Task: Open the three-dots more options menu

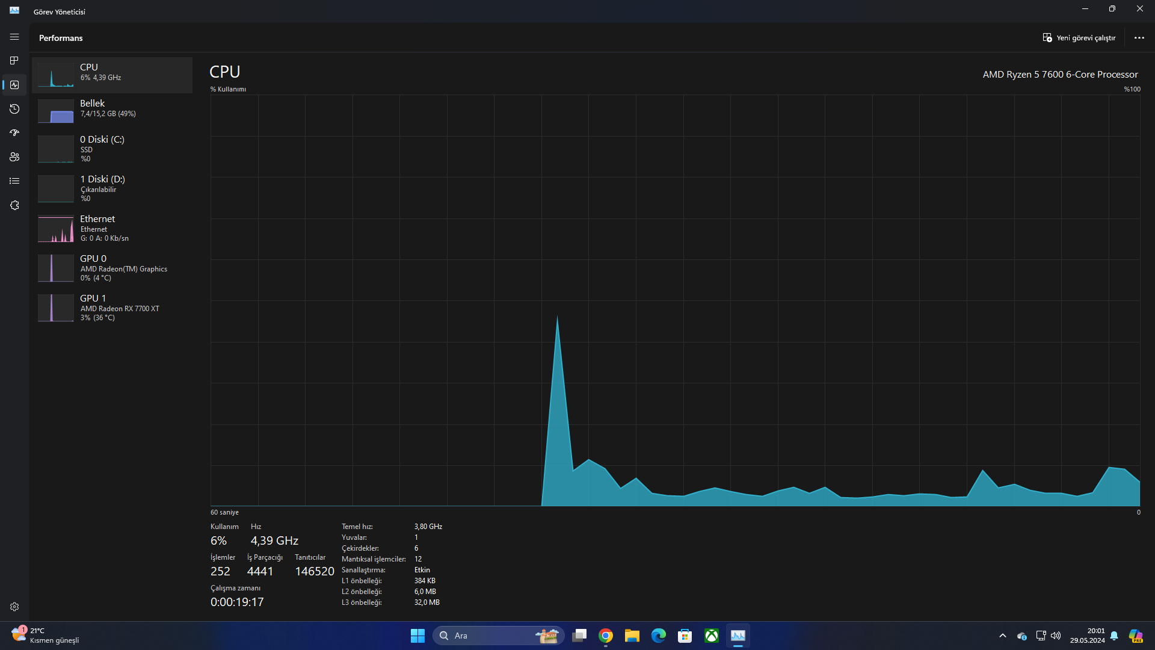Action: [1139, 38]
